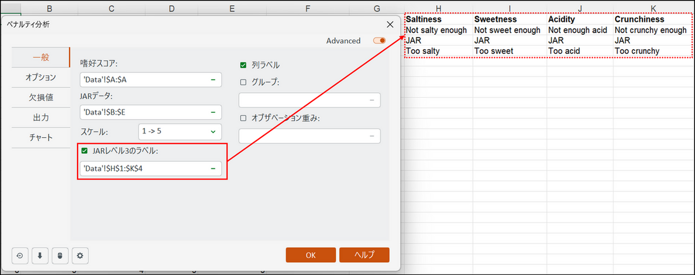Expand the スケール dropdown showing 1 -> 5
Screen dimensions: 695x275
(x=180, y=131)
